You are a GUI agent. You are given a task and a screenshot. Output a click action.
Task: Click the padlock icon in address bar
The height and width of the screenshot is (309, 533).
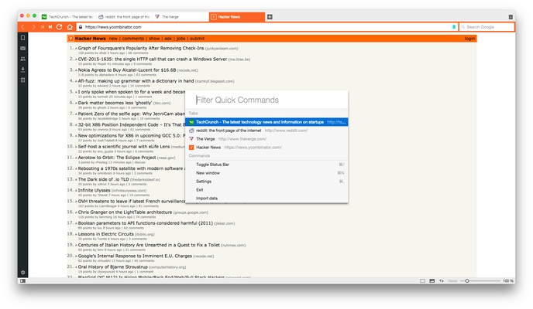click(x=81, y=27)
